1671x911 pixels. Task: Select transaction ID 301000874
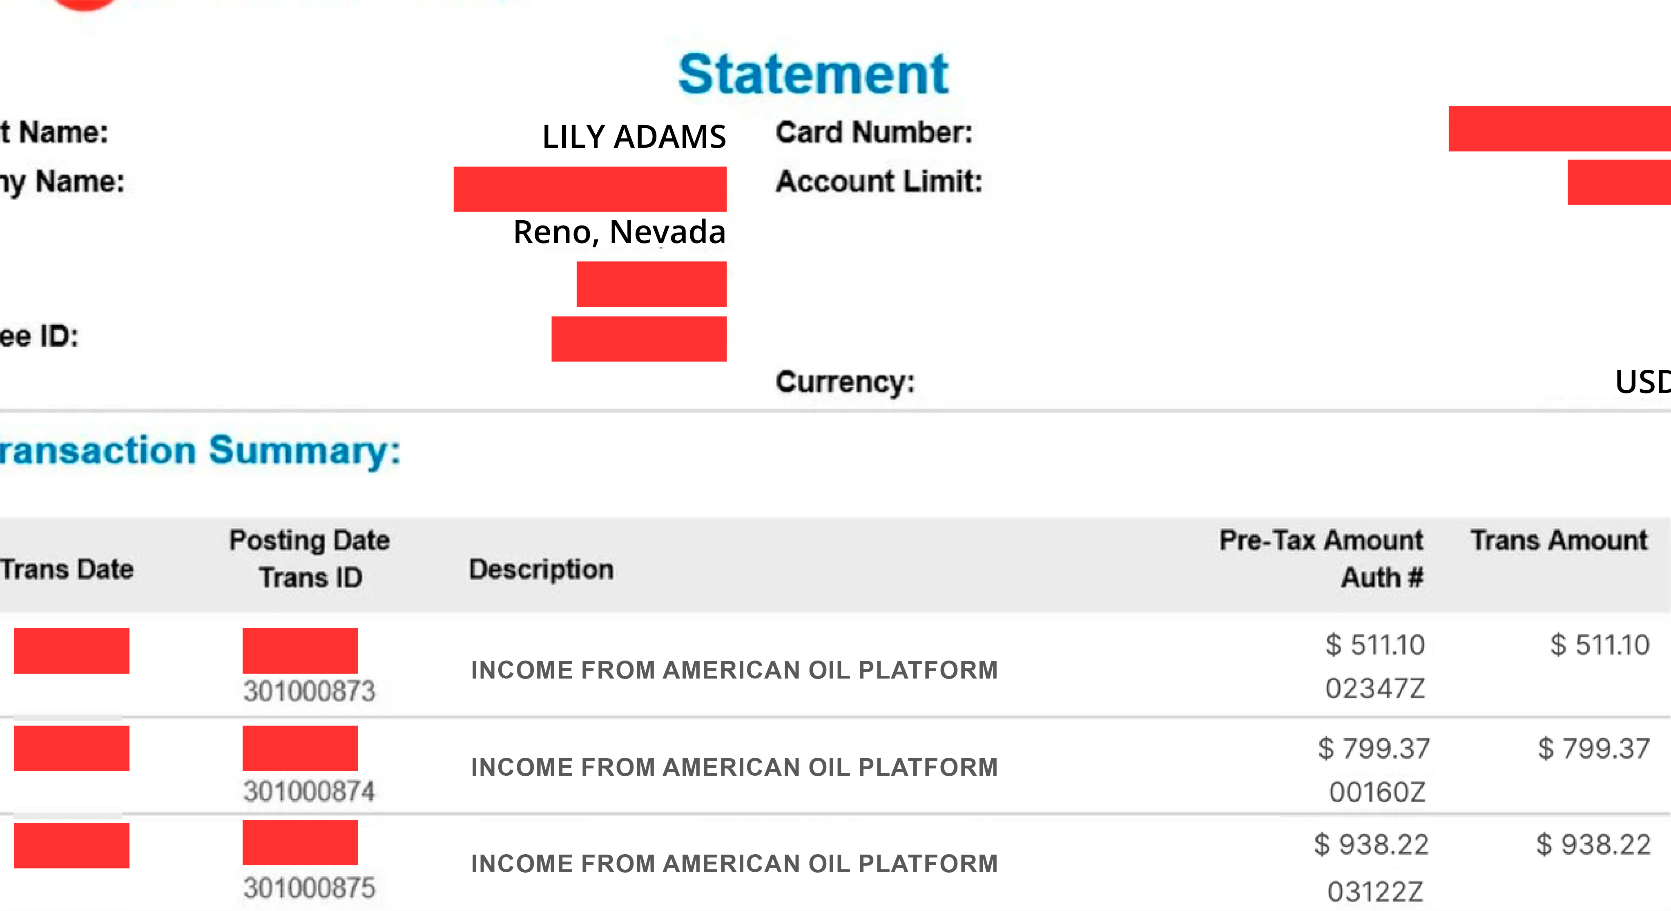point(310,791)
